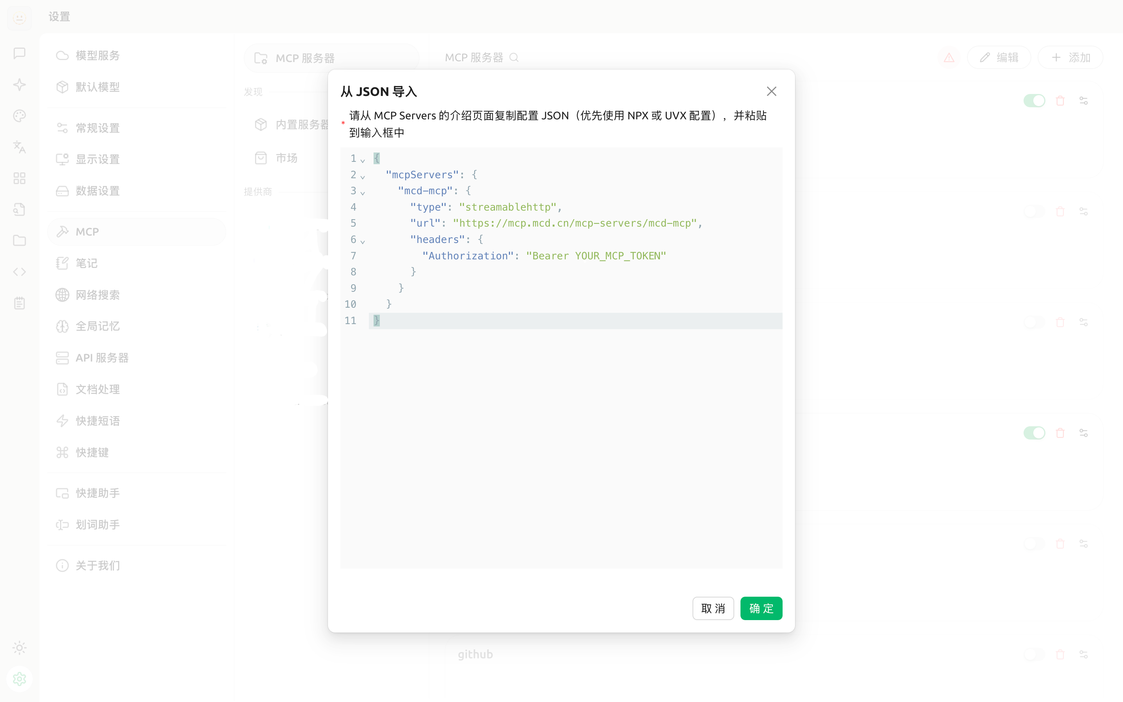
Task: Select 网络搜索 in settings menu
Action: tap(97, 295)
